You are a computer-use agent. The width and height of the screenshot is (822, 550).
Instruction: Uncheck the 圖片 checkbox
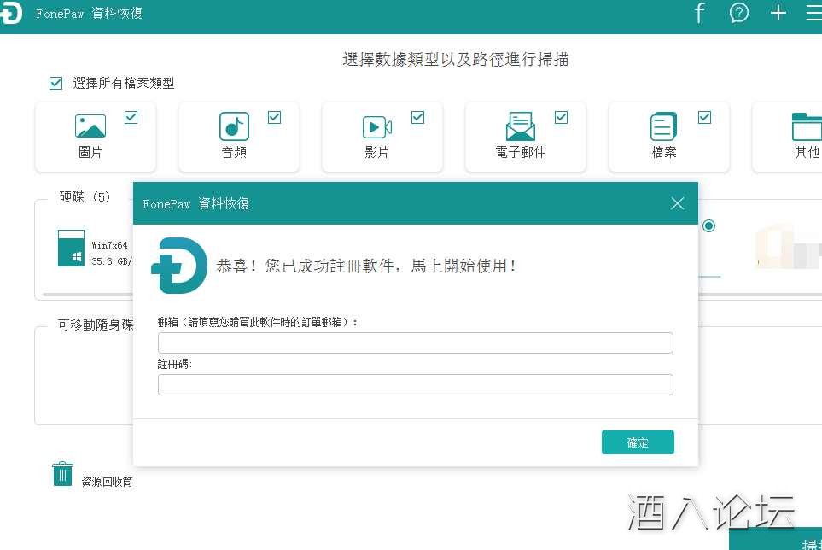point(131,118)
